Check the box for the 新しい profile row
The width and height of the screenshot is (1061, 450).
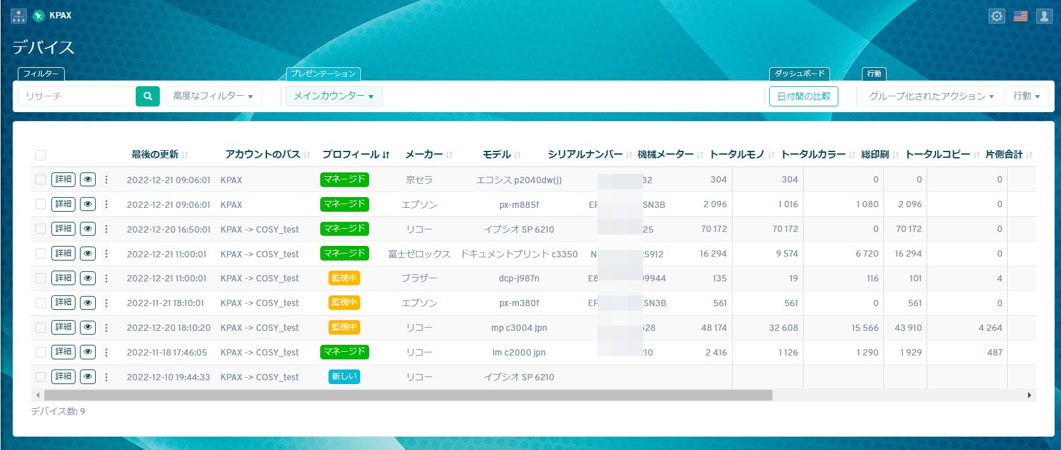click(41, 378)
